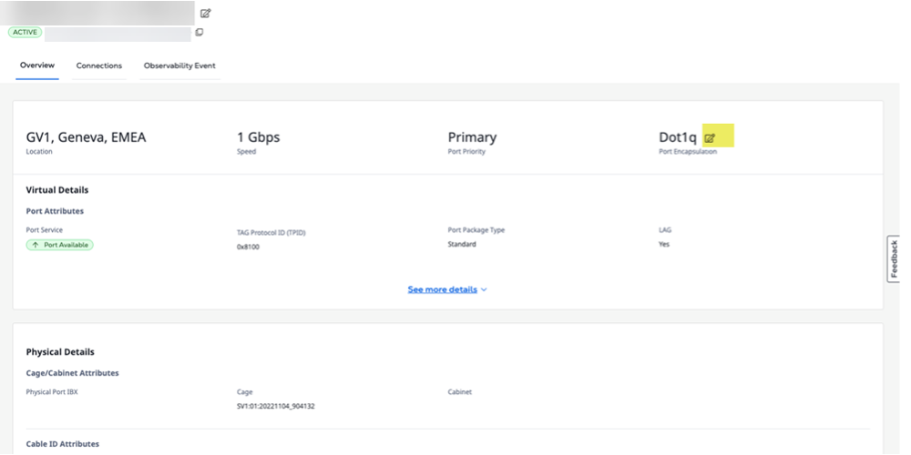Click the See more details link

tap(442, 289)
